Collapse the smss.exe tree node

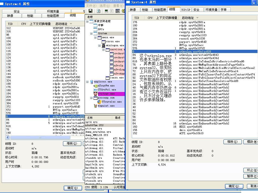95,37
